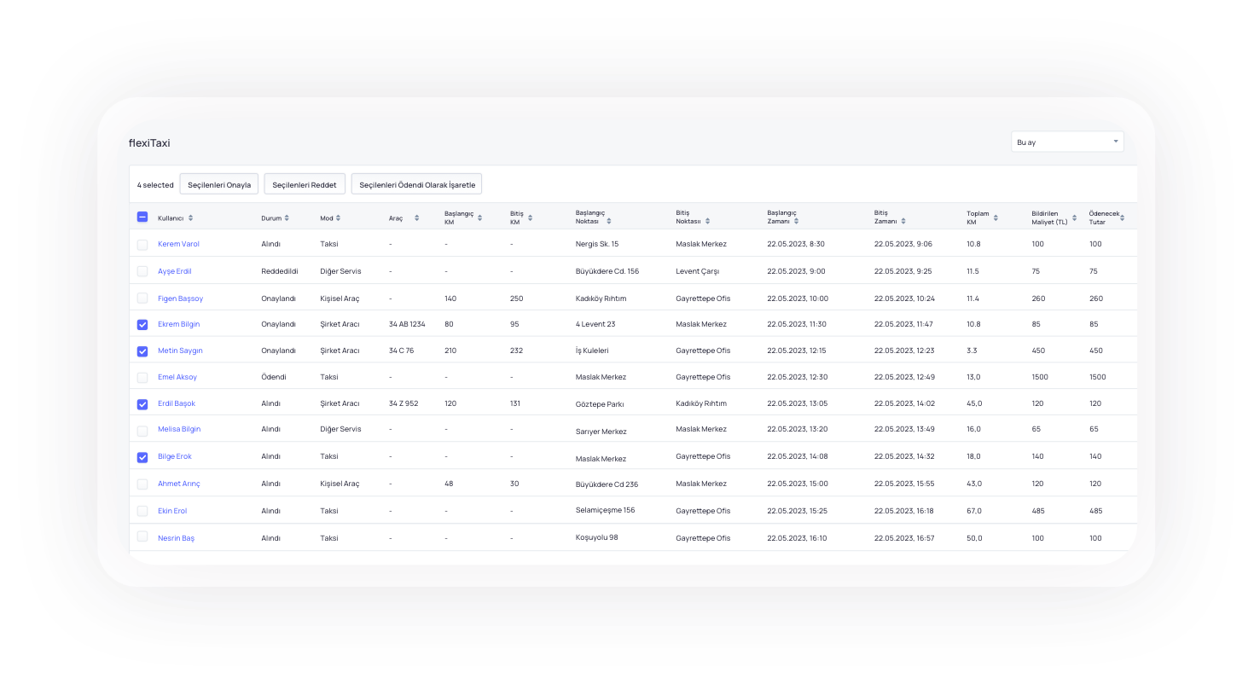Sort table by Kullanıcı column
This screenshot has width=1254, height=684.
pos(190,218)
